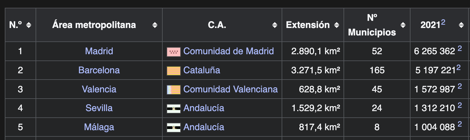Image resolution: width=470 pixels, height=140 pixels.
Task: Click the Cataluña flag icon
Action: pyautogui.click(x=173, y=71)
